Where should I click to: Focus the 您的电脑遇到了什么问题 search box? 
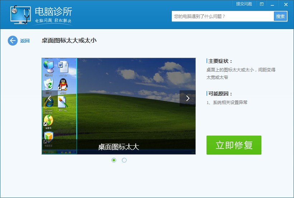click(223, 16)
